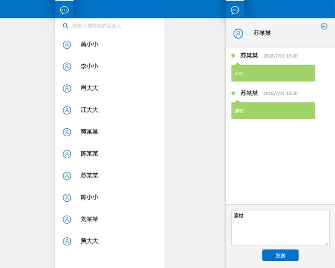Click the chat bubble icon above contact list
This screenshot has width=335, height=268.
(64, 10)
